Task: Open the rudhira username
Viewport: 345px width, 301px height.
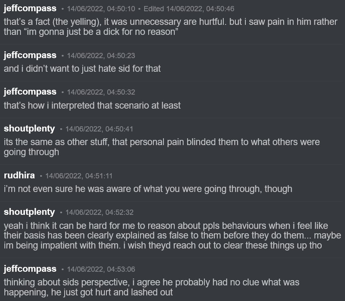Action: pos(19,175)
